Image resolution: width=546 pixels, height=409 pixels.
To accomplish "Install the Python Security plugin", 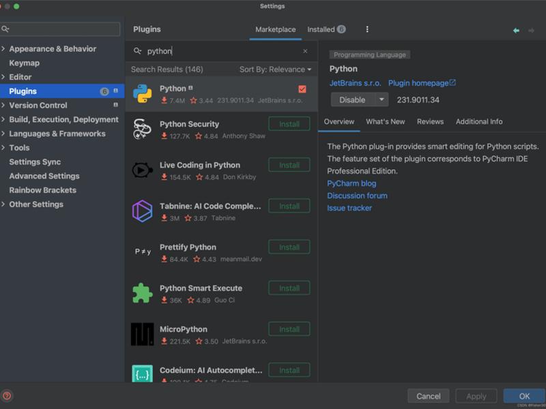I will (289, 124).
